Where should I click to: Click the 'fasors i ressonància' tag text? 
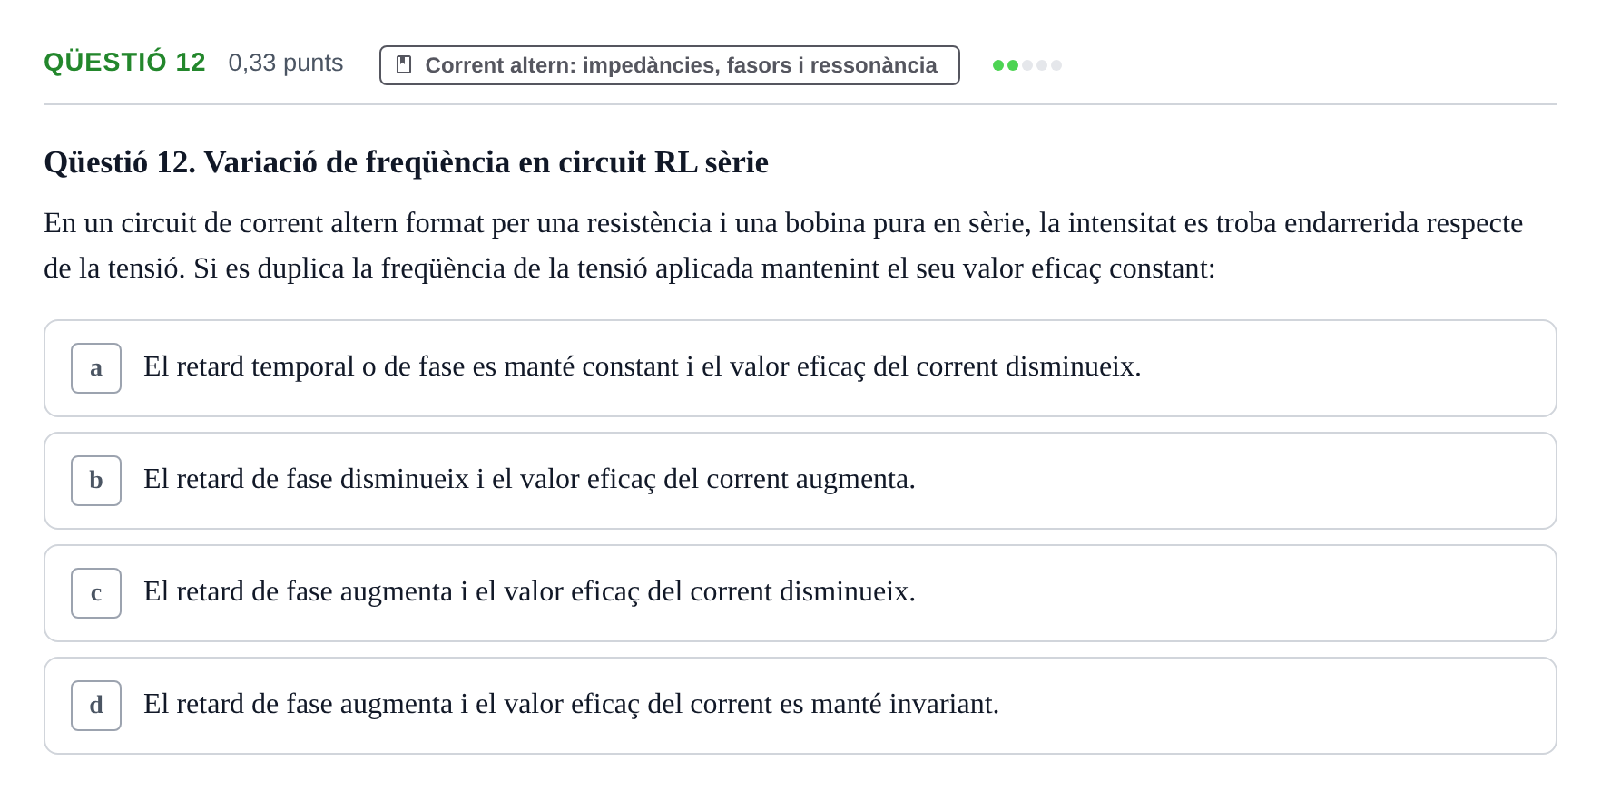831,65
